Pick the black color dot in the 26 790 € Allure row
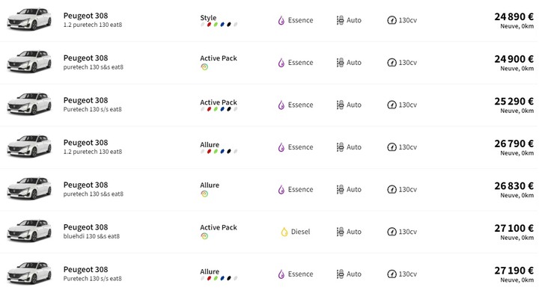This screenshot has height=290, width=539. 229,151
